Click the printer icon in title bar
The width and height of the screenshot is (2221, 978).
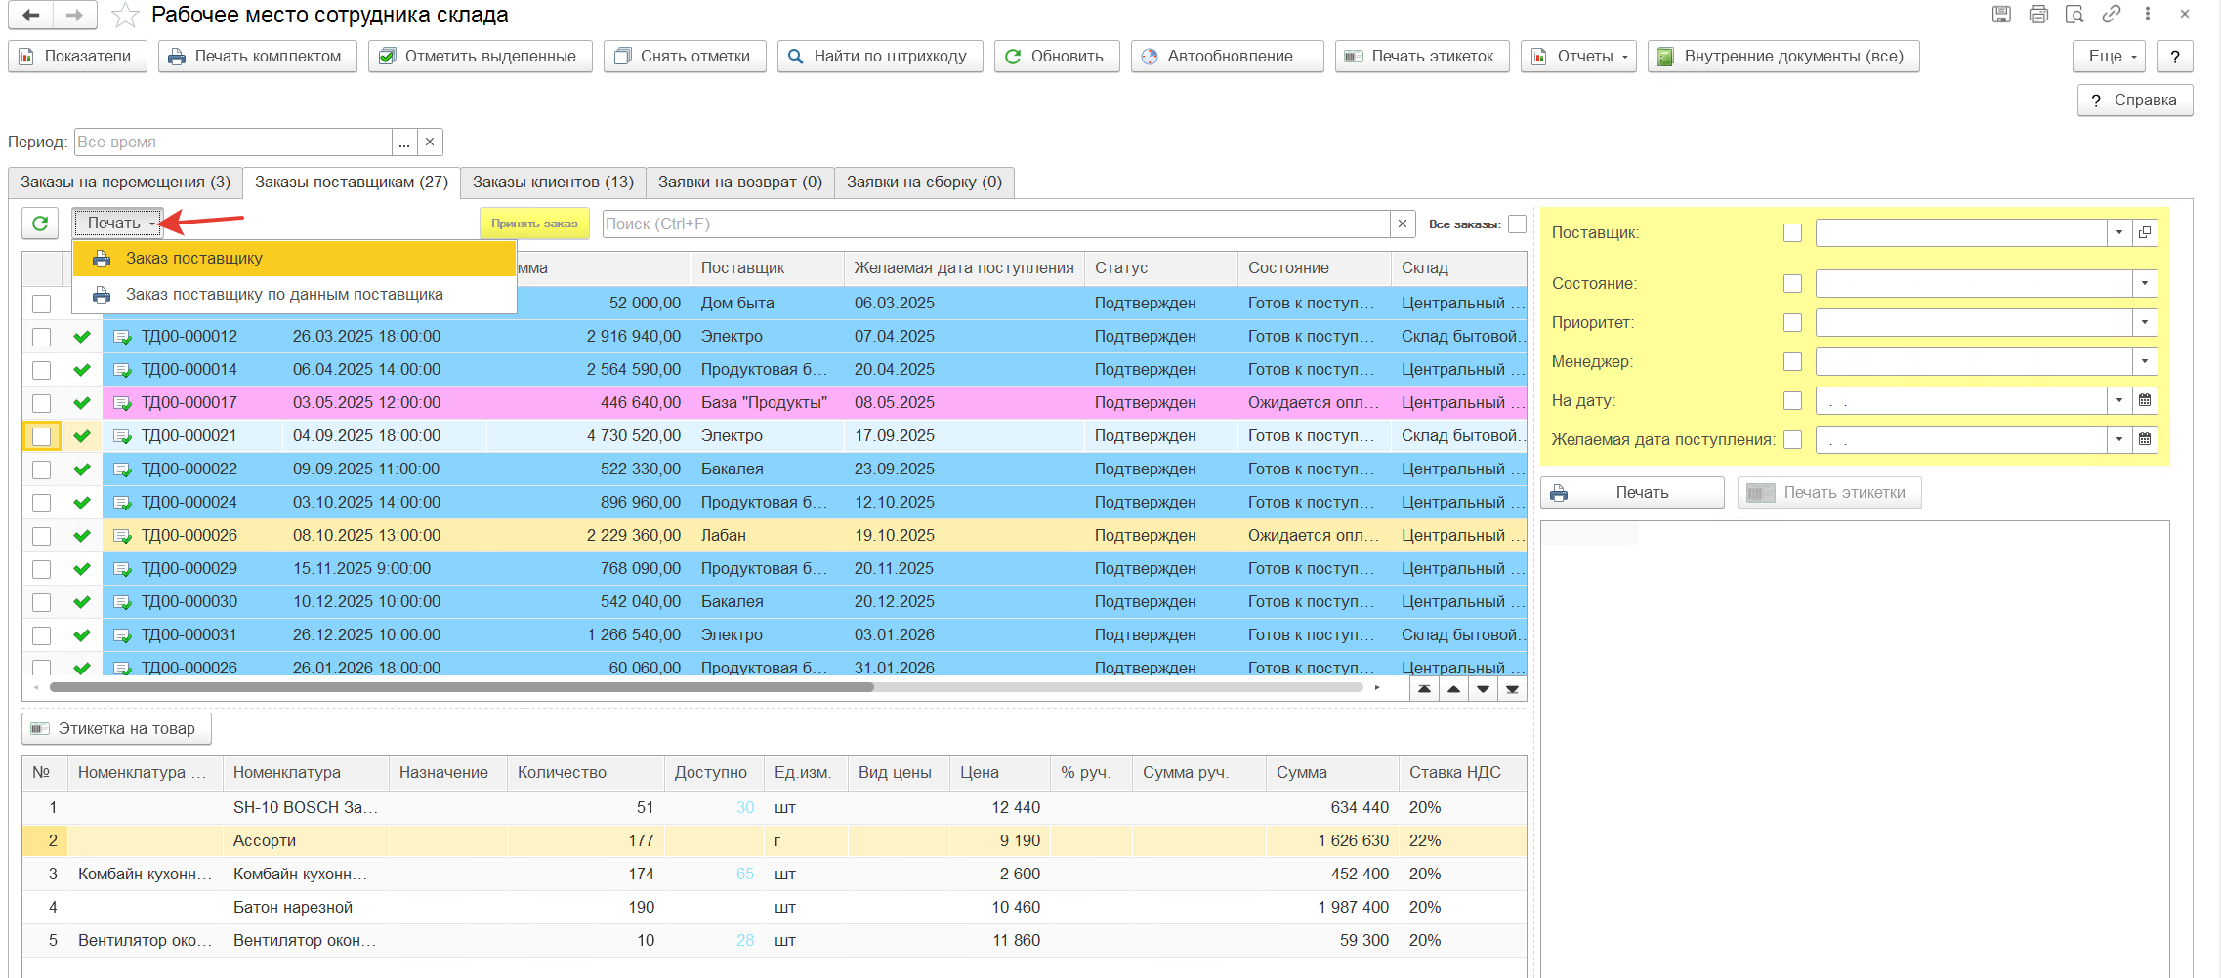point(2038,14)
